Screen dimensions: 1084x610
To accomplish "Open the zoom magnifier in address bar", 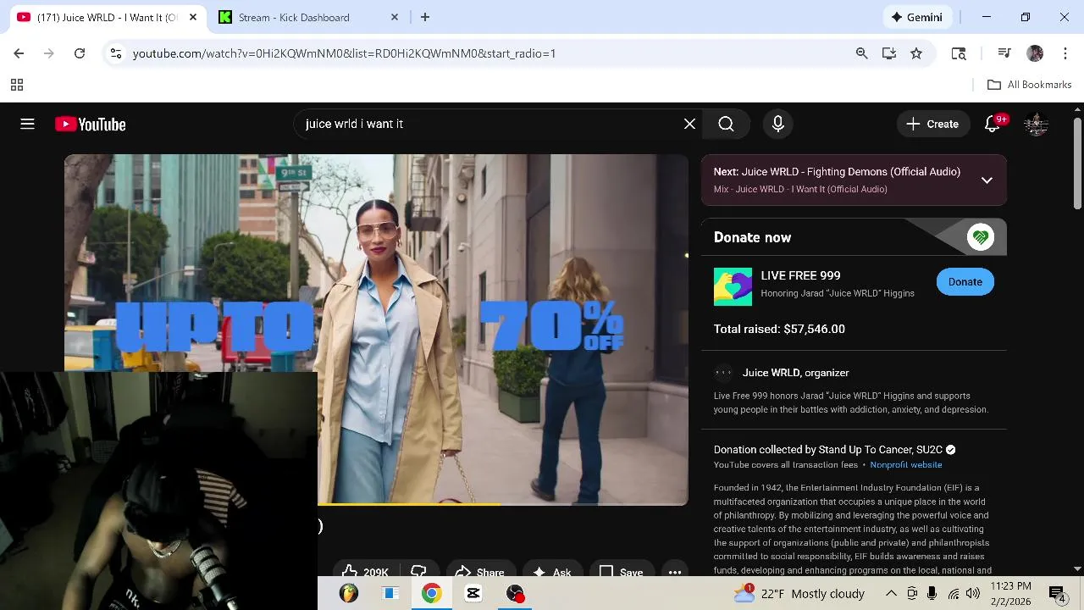I will pyautogui.click(x=861, y=53).
